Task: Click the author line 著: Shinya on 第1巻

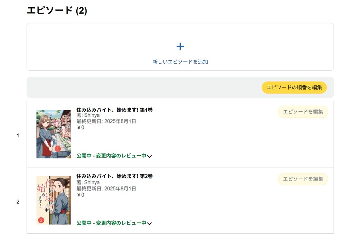Action: 88,116
